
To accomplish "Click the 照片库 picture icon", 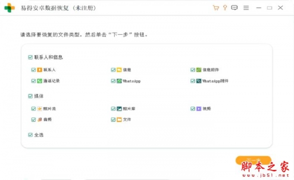I will [119, 109].
